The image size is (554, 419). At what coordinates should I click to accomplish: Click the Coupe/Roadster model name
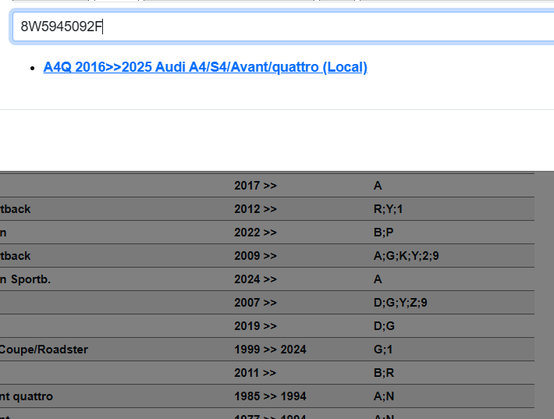point(44,350)
